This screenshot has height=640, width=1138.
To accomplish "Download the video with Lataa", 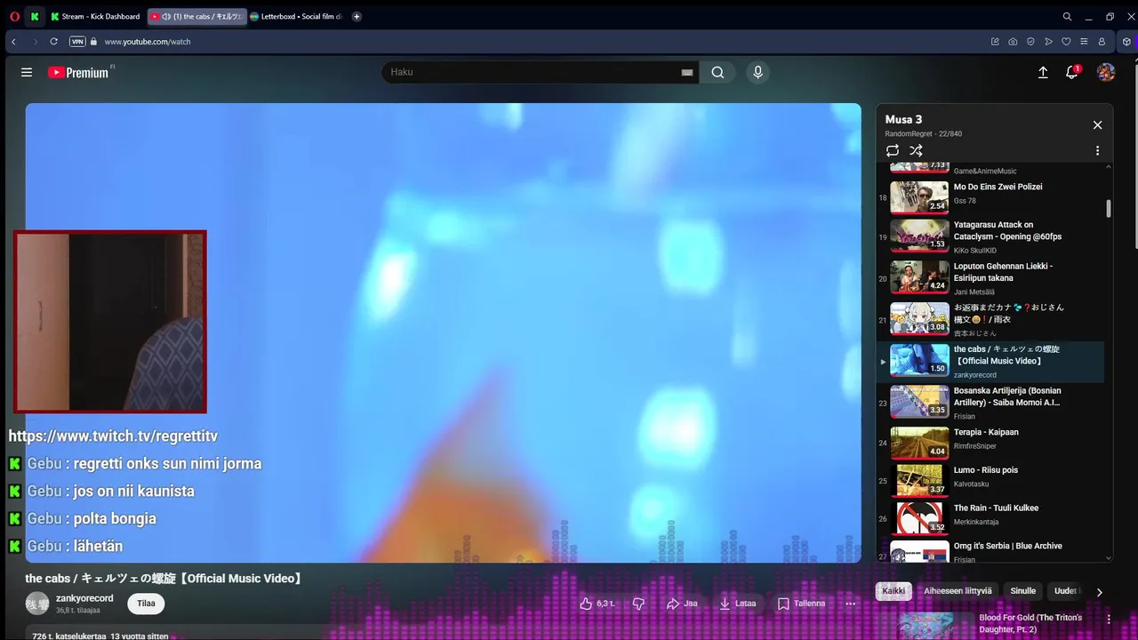I will pyautogui.click(x=737, y=604).
